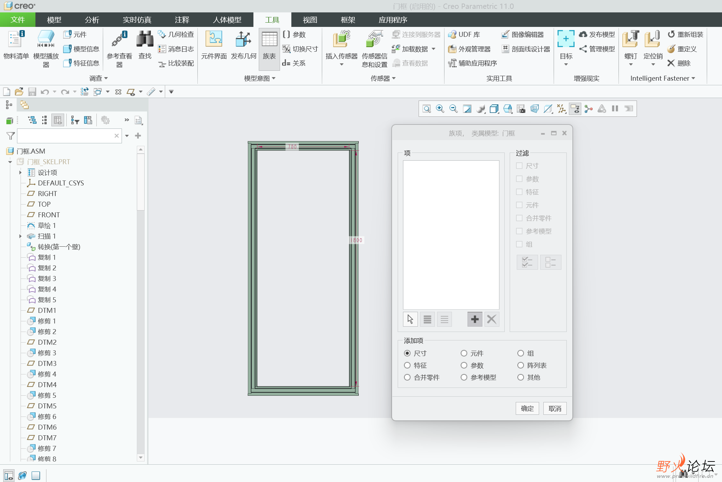This screenshot has height=482, width=722.
Task: Open the 模型意图 group dropdown
Action: [x=260, y=78]
